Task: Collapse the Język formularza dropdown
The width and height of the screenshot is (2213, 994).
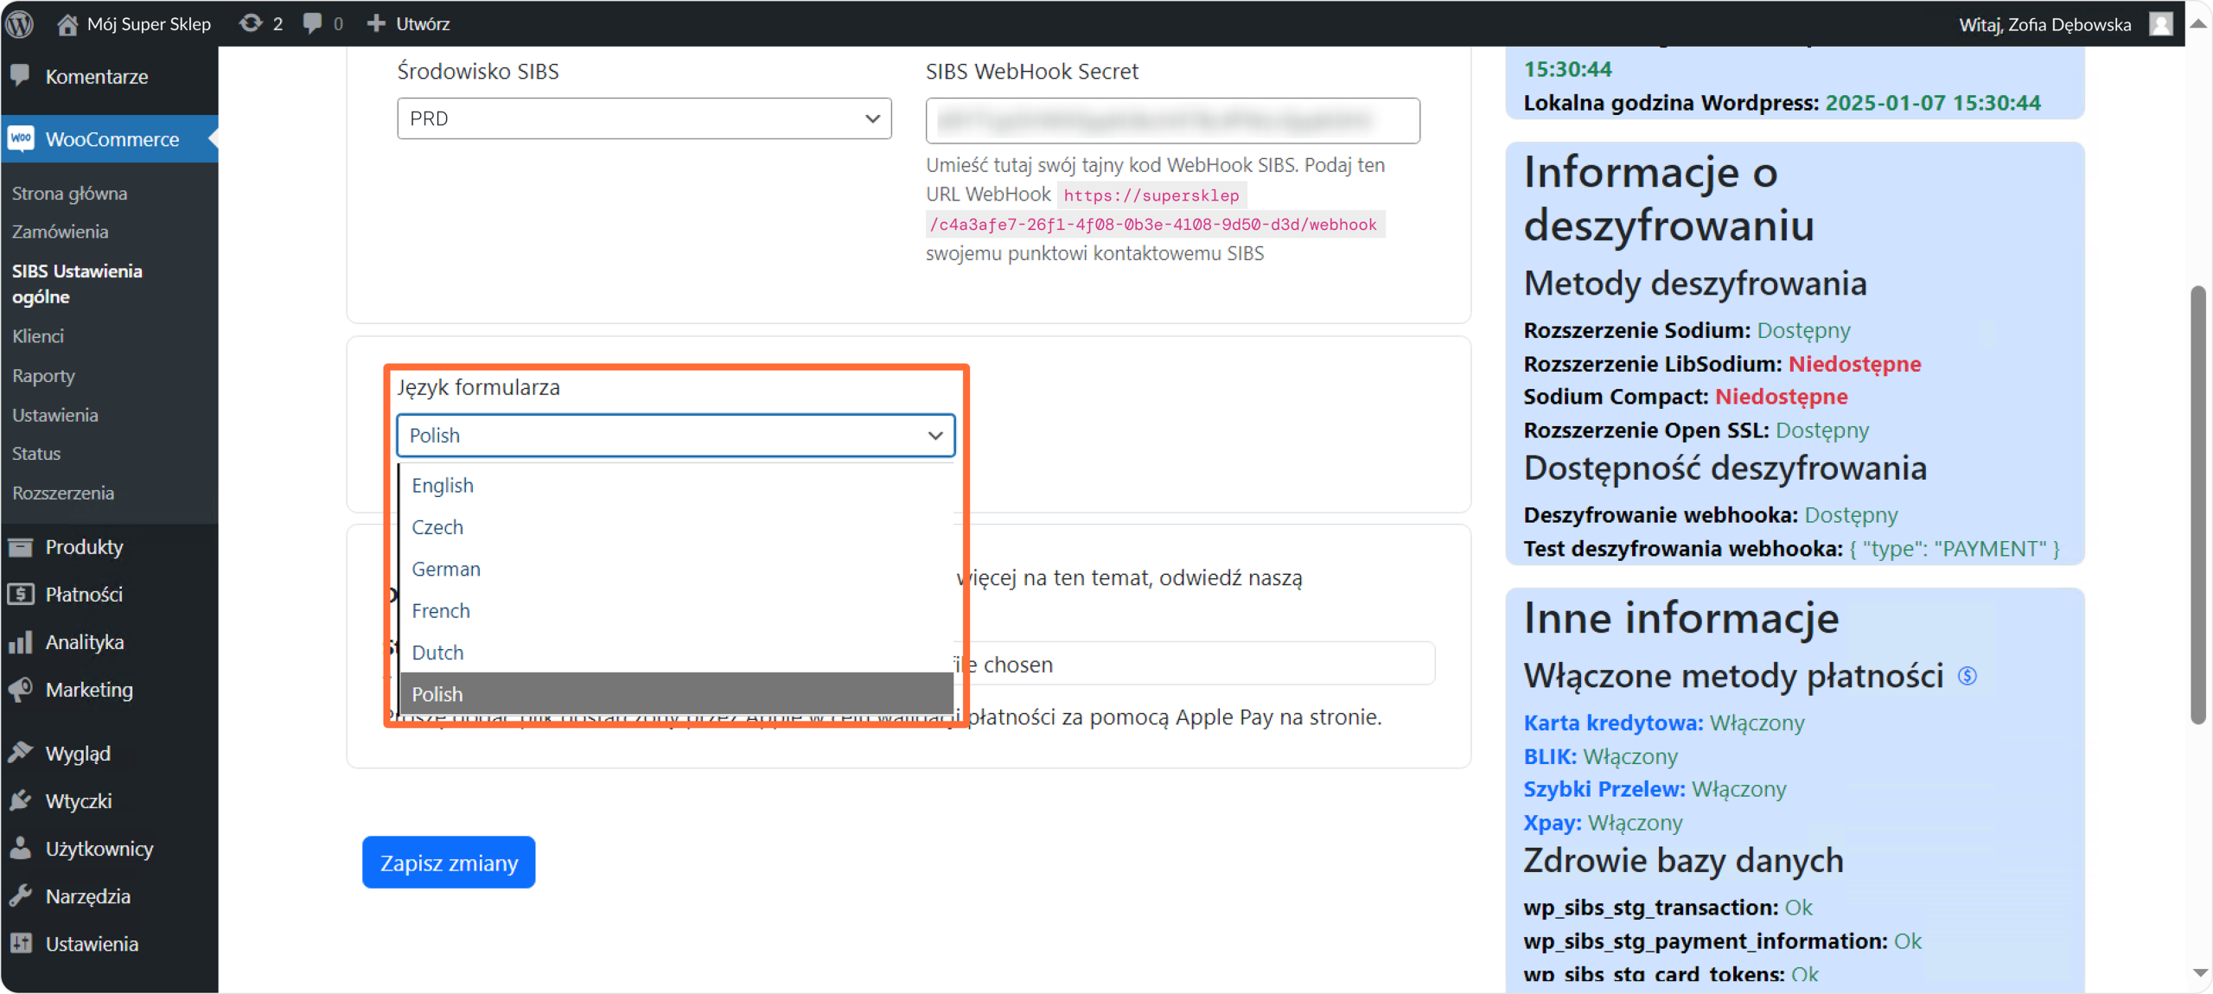Action: (x=675, y=435)
